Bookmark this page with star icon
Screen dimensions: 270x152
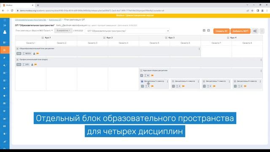(x=252, y=11)
